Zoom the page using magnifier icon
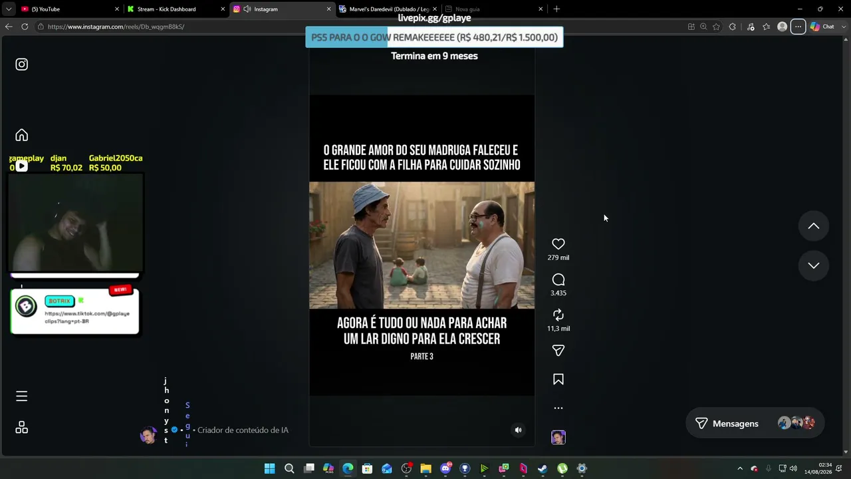 click(703, 27)
